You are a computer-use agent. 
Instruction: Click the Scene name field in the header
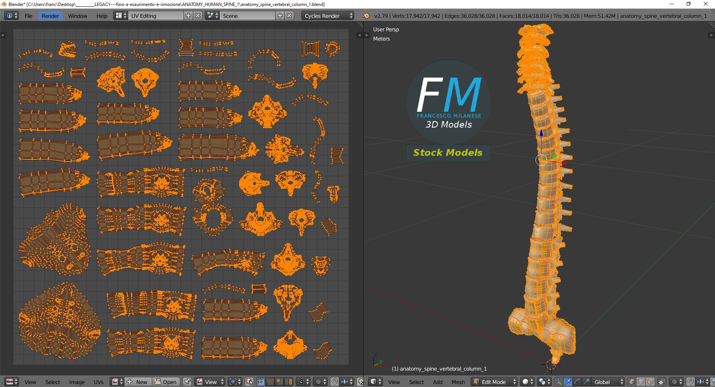tap(248, 16)
